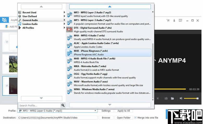Viewport: 203px width, 124px height.
Task: Select the tree photo video thumbnail
Action: pos(13,64)
